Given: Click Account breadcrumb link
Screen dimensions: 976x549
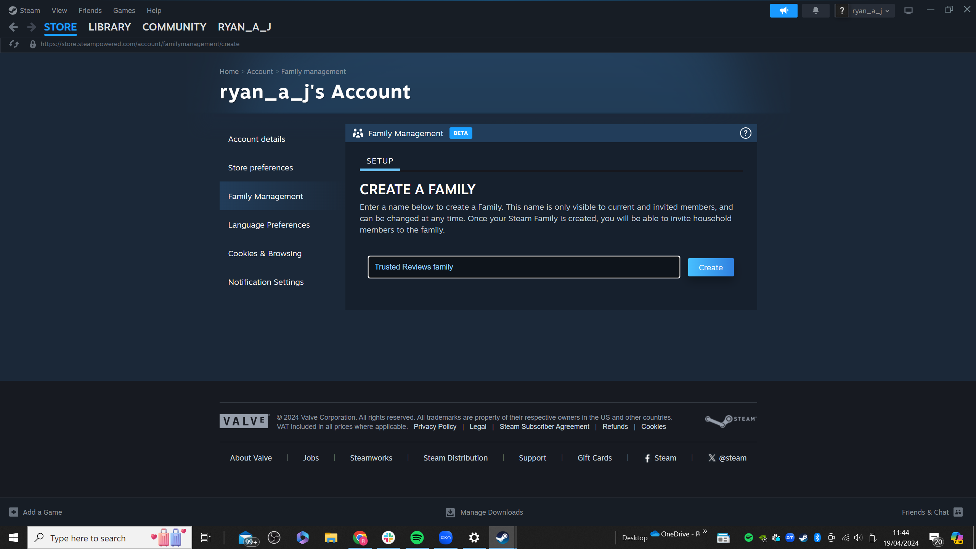Looking at the screenshot, I should [260, 71].
